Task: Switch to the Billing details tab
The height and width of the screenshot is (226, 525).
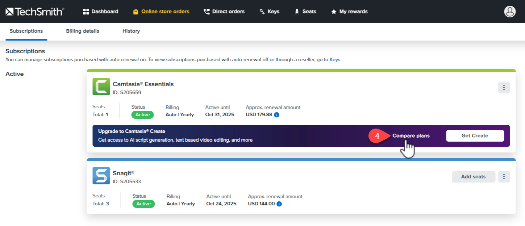Action: pos(83,31)
